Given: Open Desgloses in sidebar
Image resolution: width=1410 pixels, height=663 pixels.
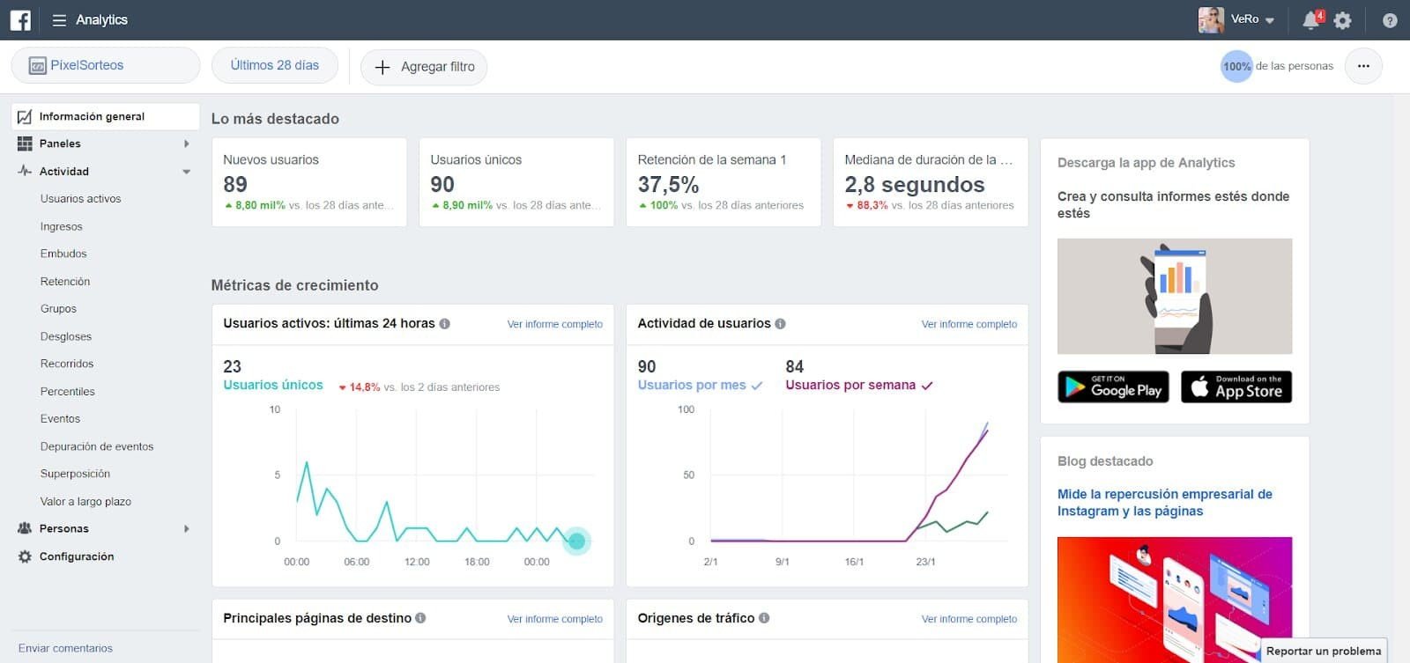Looking at the screenshot, I should coord(66,336).
